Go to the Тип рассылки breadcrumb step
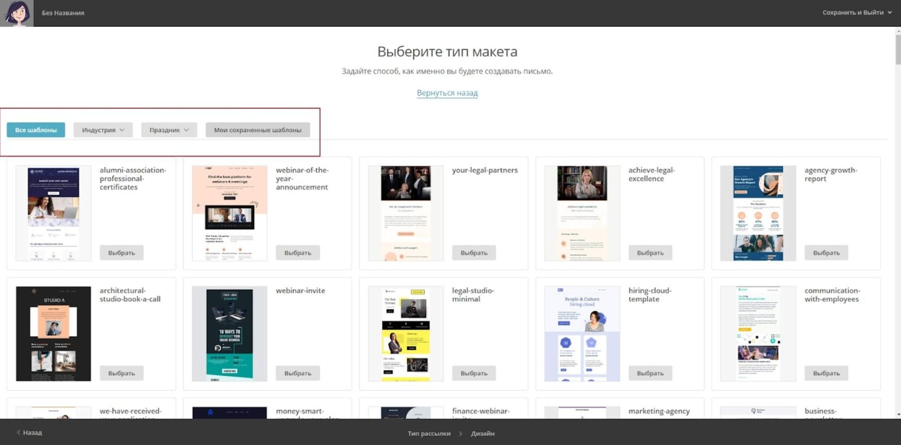This screenshot has height=445, width=901. (429, 433)
